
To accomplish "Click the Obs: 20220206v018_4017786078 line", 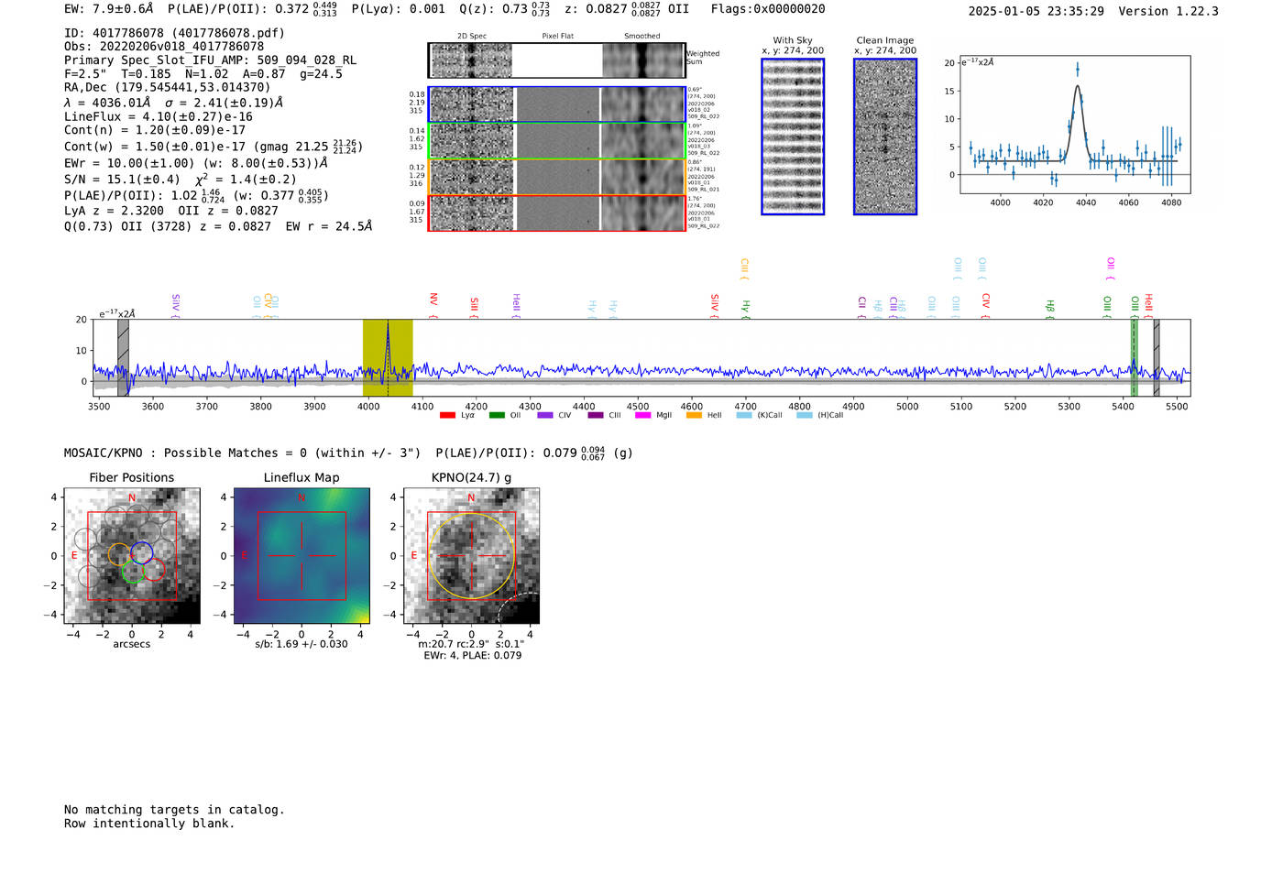I will [x=164, y=47].
